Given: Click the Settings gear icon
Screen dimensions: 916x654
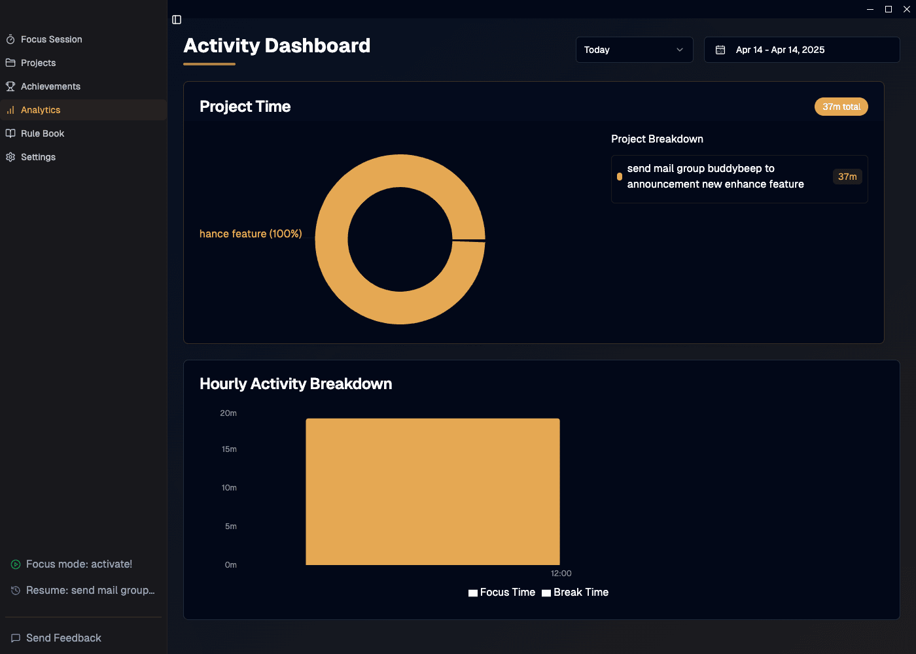Looking at the screenshot, I should (10, 157).
